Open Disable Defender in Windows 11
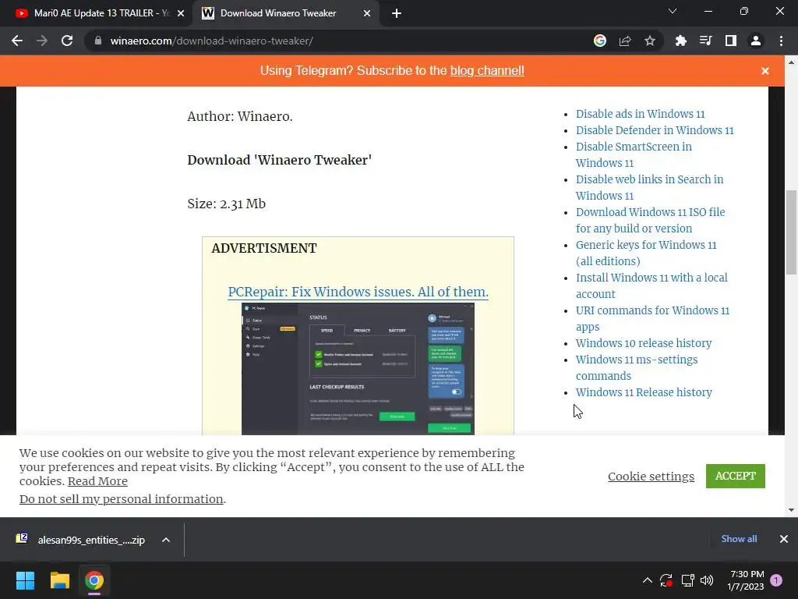798x599 pixels. point(655,130)
